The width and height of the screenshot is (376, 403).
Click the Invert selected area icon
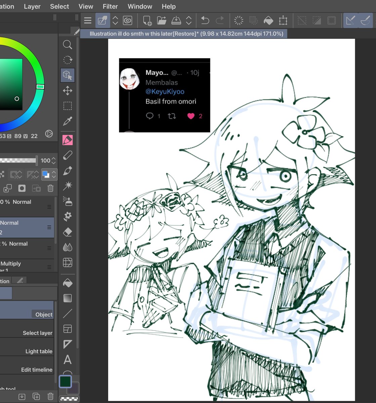tap(317, 21)
